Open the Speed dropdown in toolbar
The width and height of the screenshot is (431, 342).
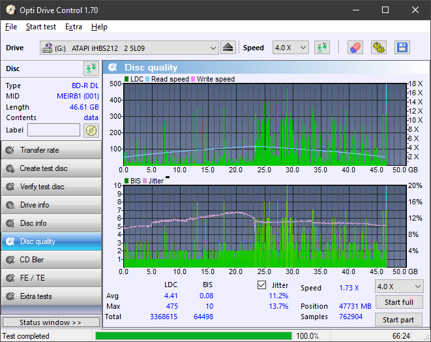click(x=291, y=48)
